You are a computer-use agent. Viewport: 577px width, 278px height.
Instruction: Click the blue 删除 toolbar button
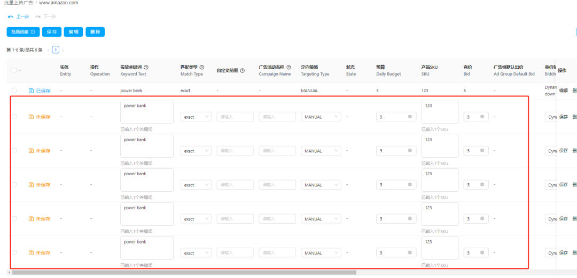pos(95,32)
